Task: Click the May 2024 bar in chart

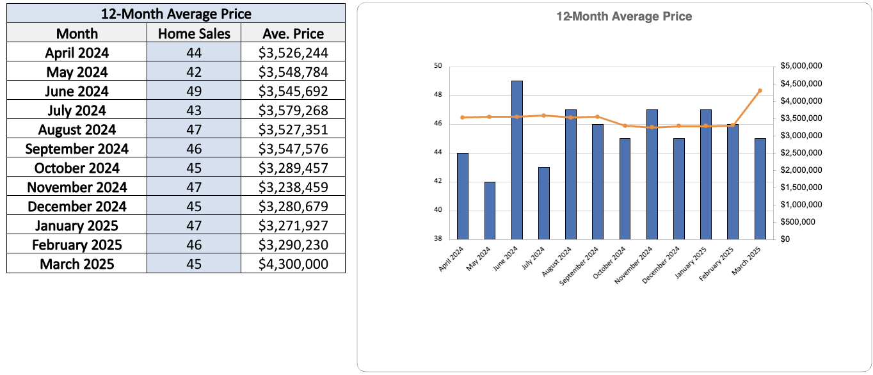Action: tap(490, 211)
